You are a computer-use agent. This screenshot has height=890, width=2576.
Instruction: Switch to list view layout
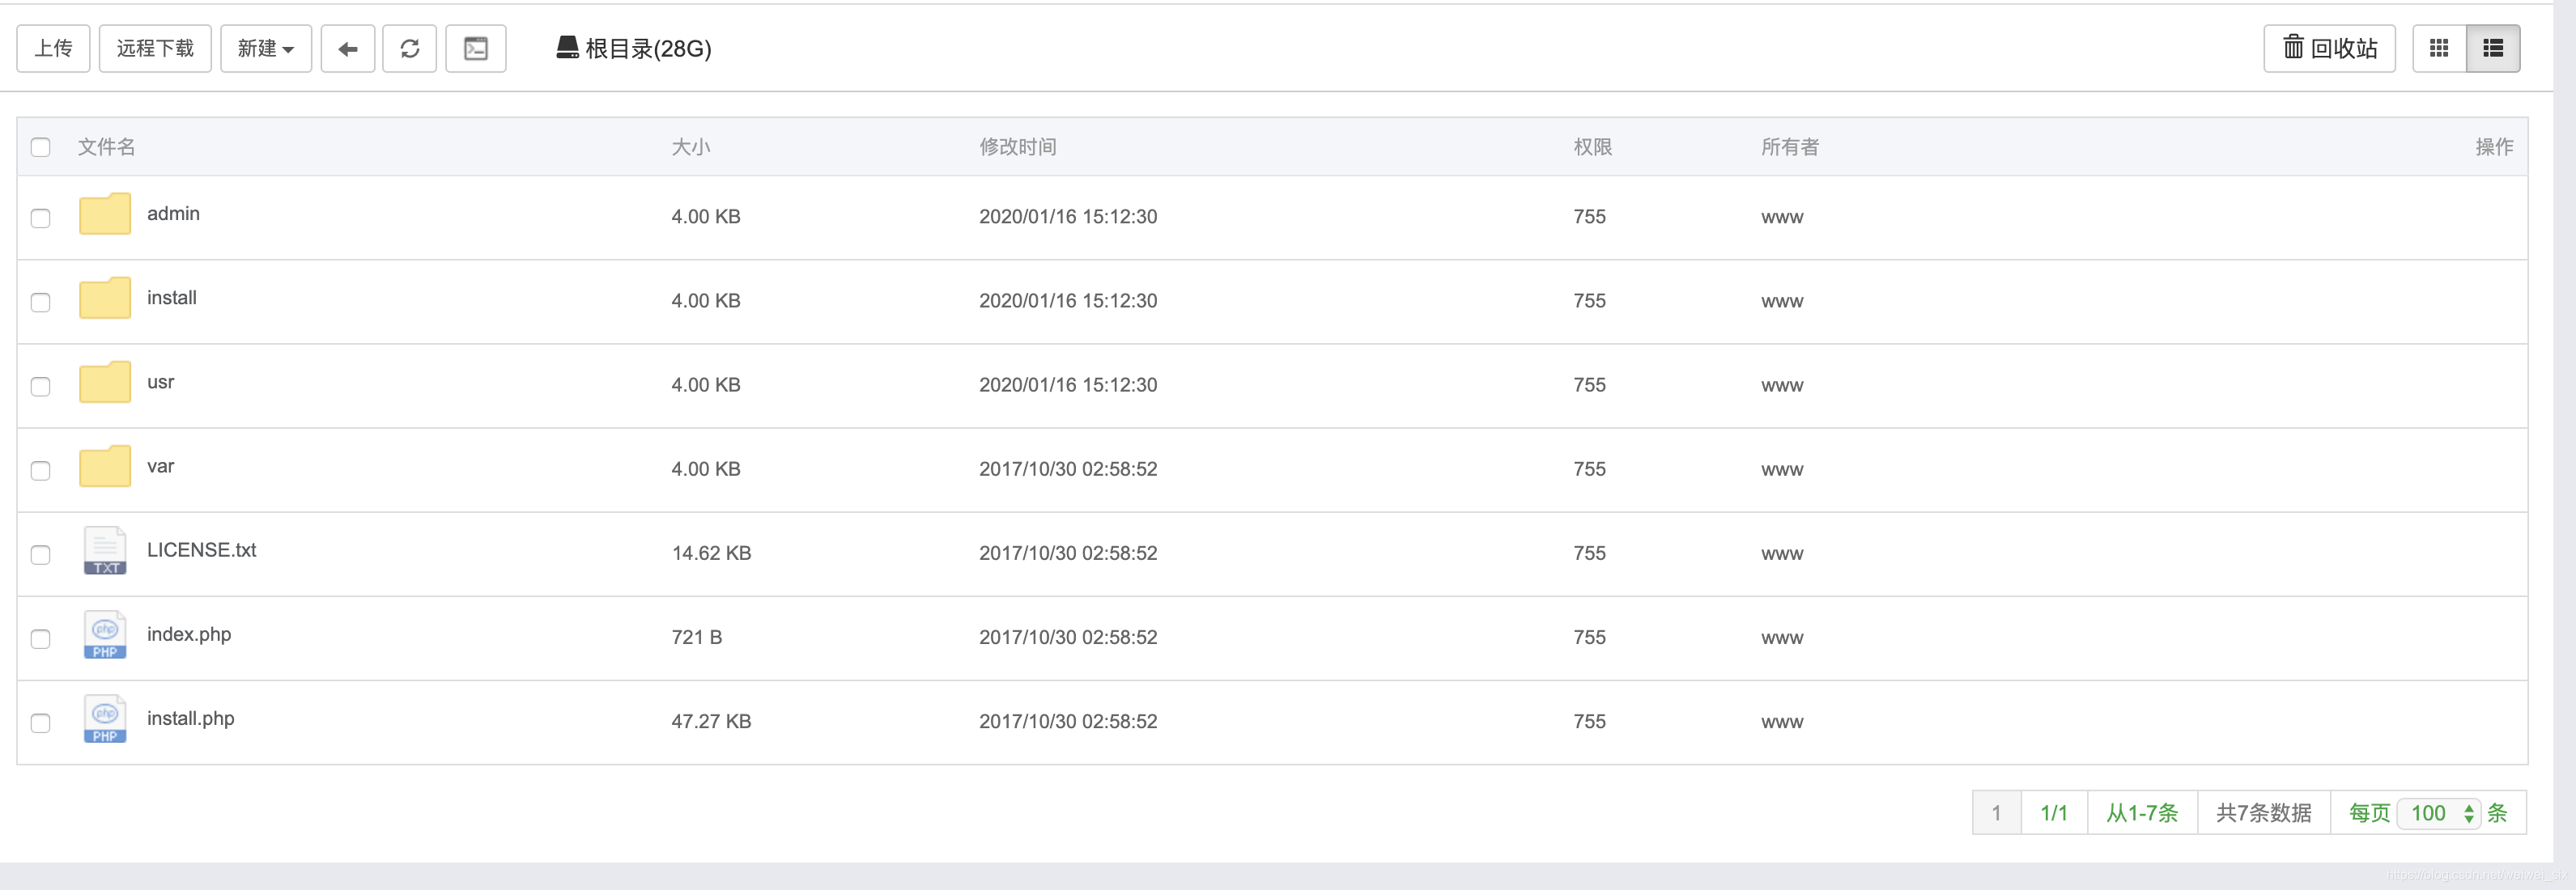(x=2492, y=49)
